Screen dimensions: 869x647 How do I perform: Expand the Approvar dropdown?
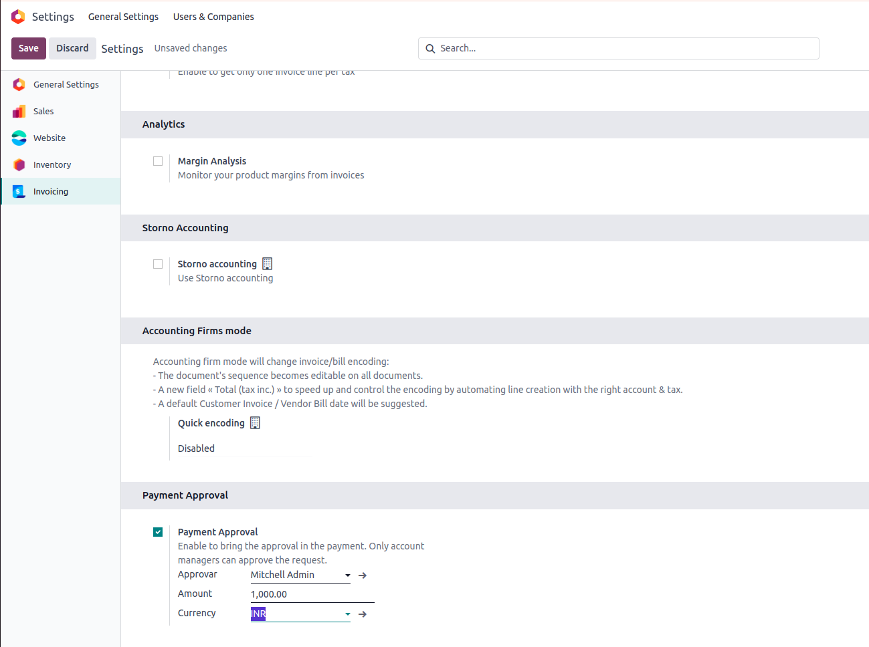[347, 575]
